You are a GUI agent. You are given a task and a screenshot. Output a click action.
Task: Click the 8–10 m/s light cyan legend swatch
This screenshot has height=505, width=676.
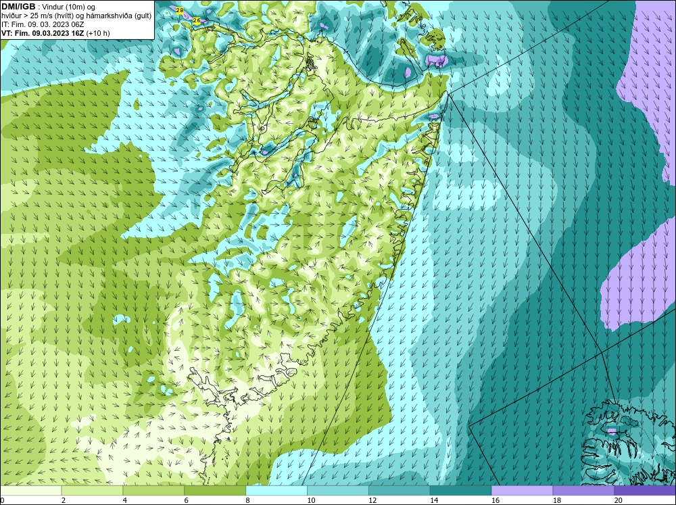click(276, 490)
